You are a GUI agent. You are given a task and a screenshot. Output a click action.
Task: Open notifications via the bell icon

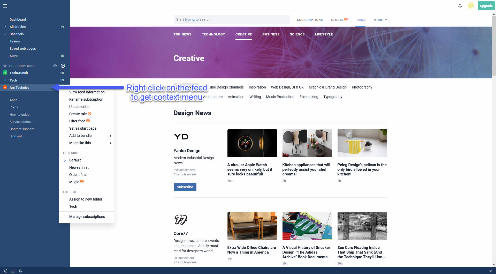pyautogui.click(x=460, y=6)
